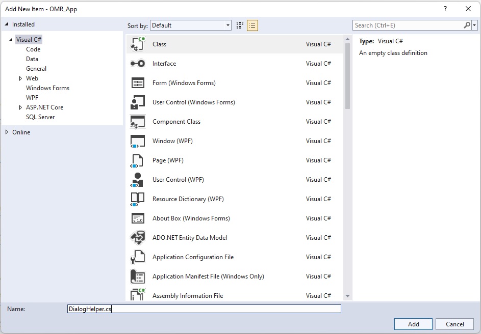
Task: Click the Window (WPF) template icon
Action: pyautogui.click(x=138, y=141)
